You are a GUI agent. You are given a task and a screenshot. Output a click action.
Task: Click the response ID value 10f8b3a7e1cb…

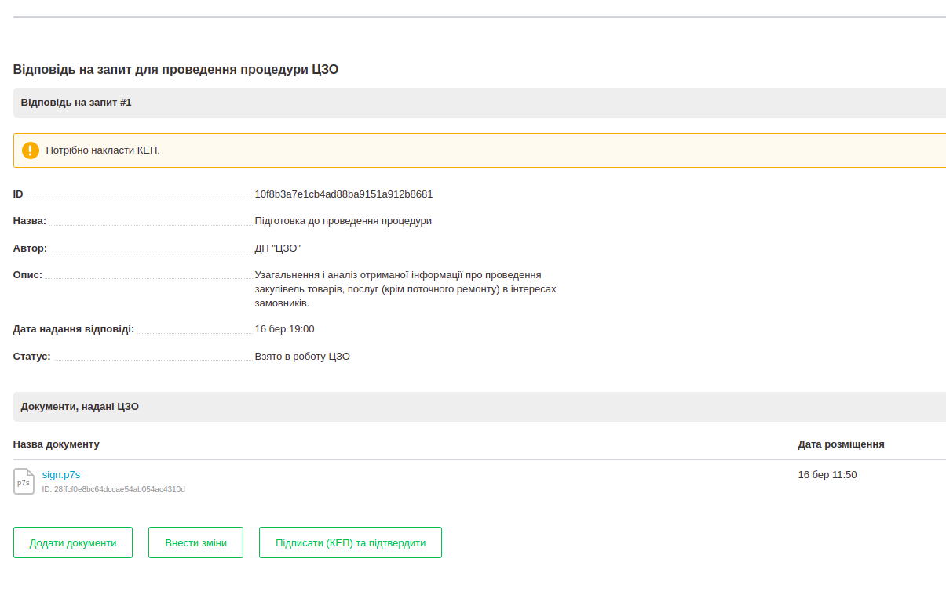[344, 194]
